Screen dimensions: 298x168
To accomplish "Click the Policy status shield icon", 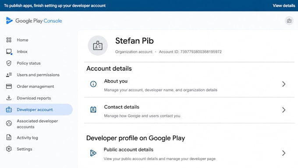I will click(9, 63).
